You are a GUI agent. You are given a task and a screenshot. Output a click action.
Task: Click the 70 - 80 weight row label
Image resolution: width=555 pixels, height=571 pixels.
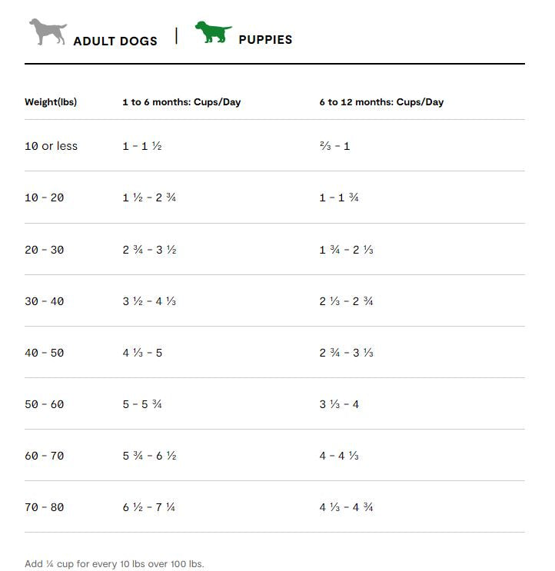44,507
